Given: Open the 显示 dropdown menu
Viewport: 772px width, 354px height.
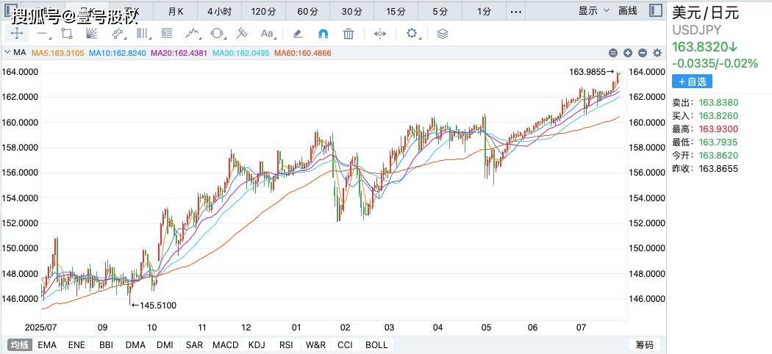Looking at the screenshot, I should tap(593, 11).
